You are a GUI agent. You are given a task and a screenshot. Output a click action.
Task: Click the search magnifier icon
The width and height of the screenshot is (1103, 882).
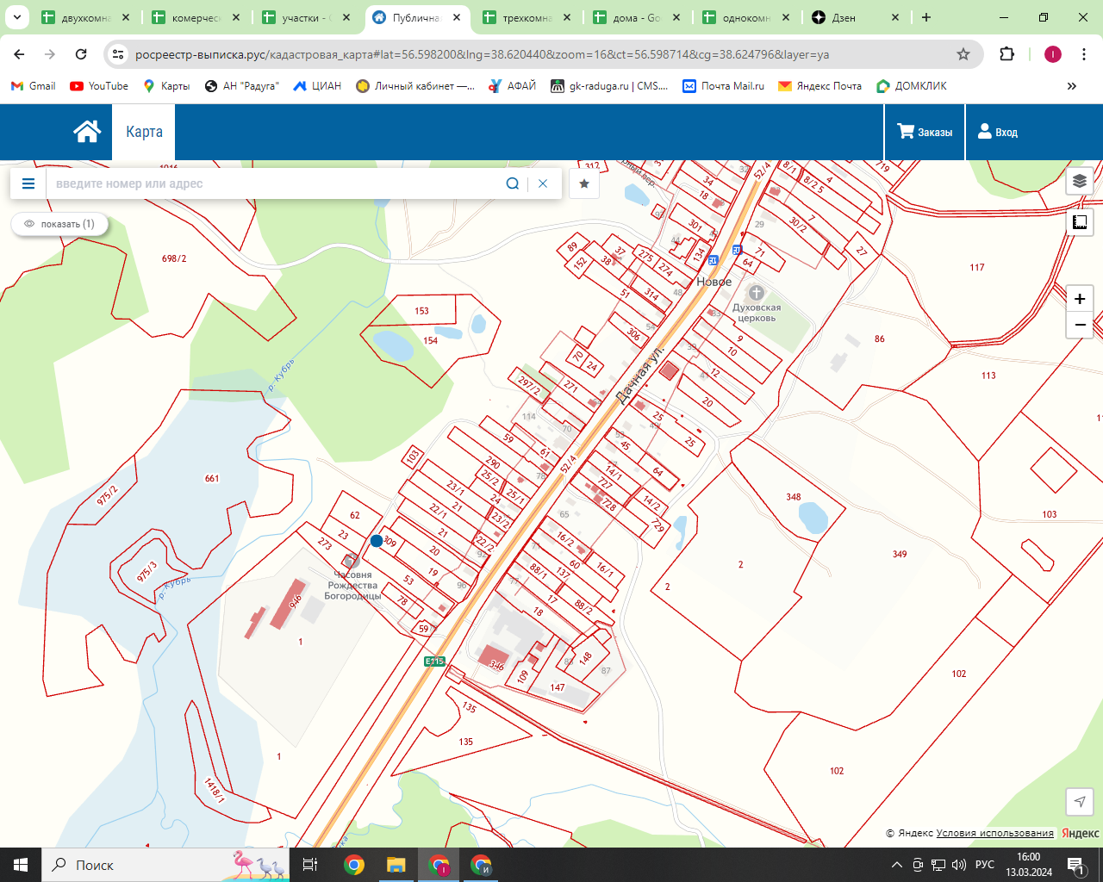pyautogui.click(x=513, y=183)
